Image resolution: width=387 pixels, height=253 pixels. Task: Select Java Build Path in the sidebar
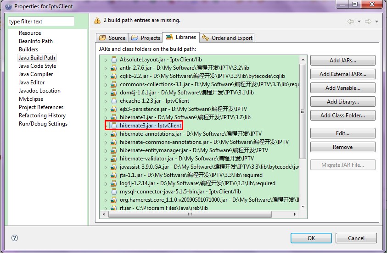click(37, 58)
